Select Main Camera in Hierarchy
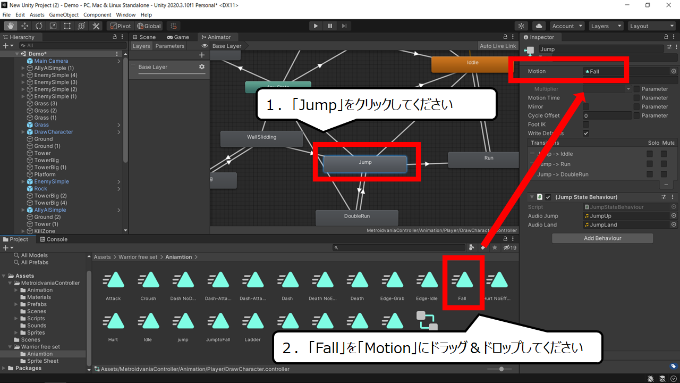The width and height of the screenshot is (680, 383). (51, 61)
